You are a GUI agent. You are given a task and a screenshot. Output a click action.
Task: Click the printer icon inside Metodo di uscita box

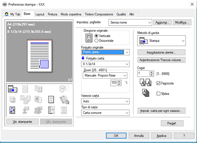click(143, 41)
